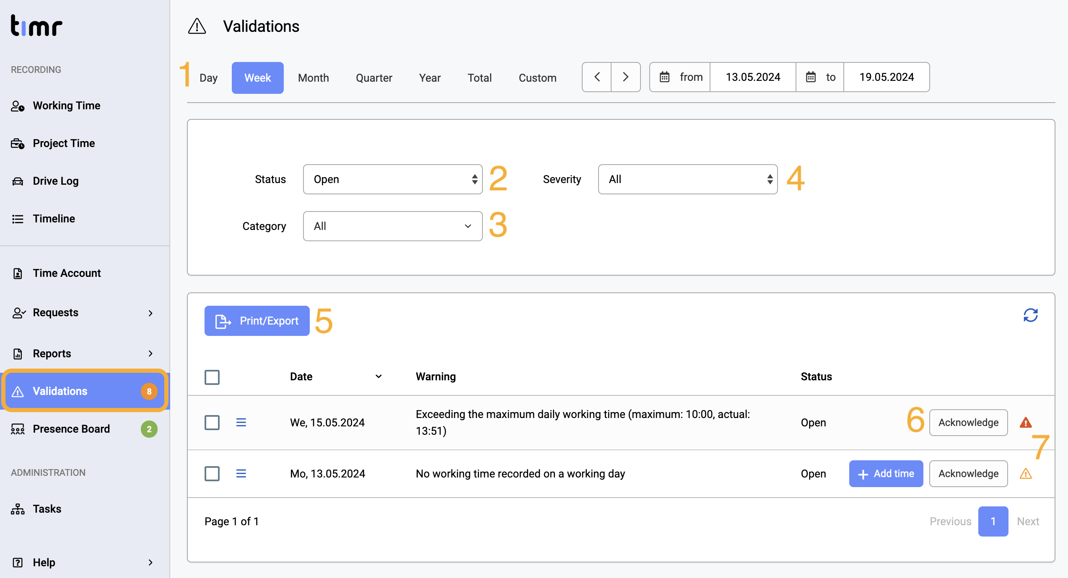Image resolution: width=1068 pixels, height=578 pixels.
Task: Open the Category dropdown set to All
Action: 393,226
